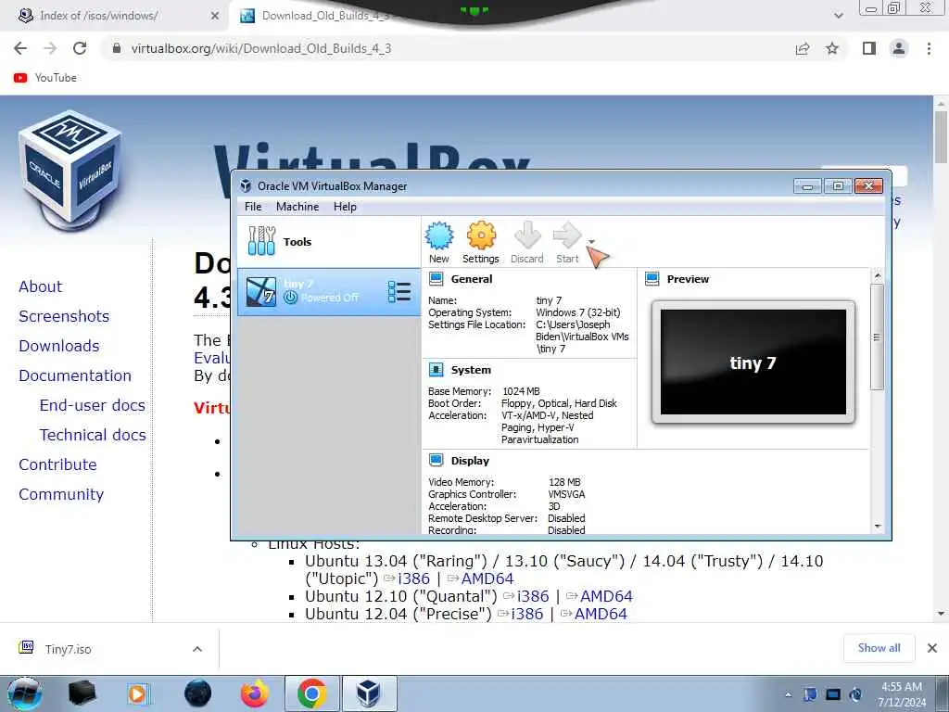Open the End-user docs link

tap(92, 405)
